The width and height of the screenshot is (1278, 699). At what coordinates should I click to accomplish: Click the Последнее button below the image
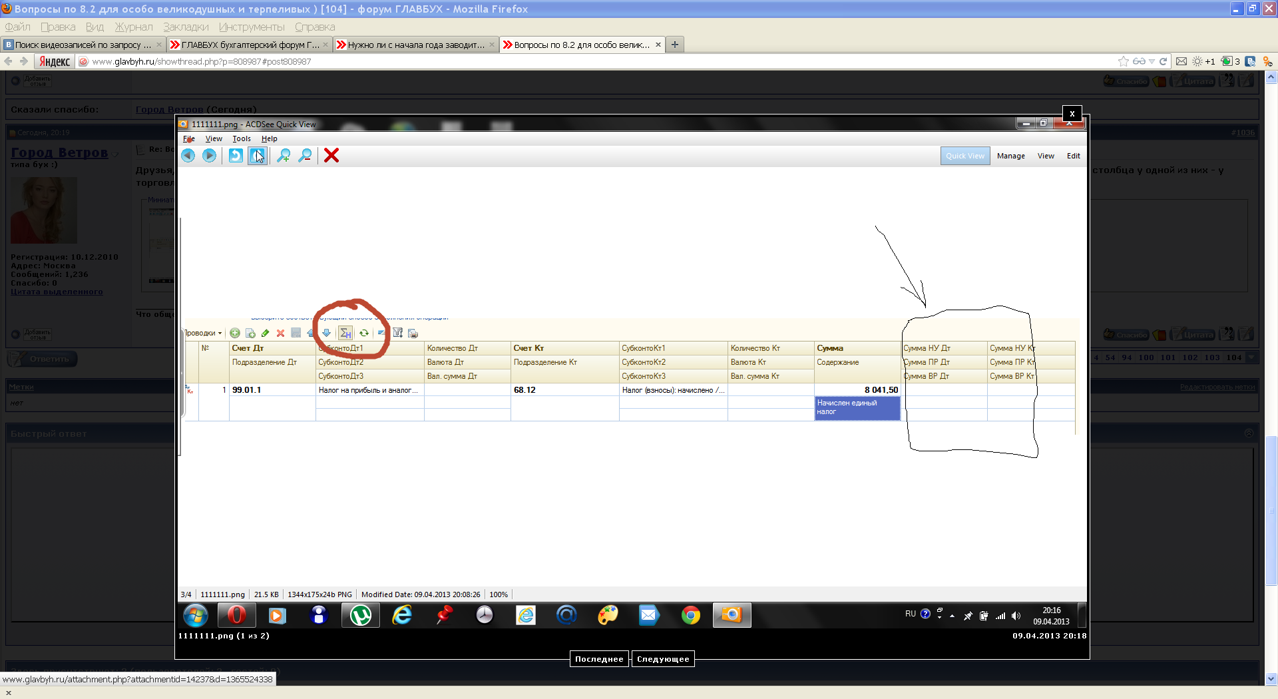coord(599,659)
